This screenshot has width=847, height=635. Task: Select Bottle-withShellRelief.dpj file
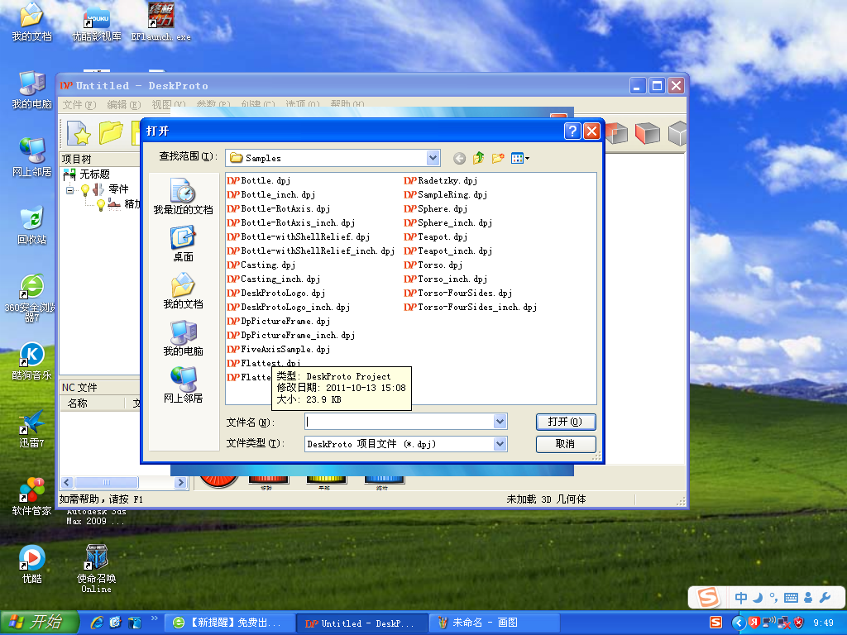click(299, 236)
